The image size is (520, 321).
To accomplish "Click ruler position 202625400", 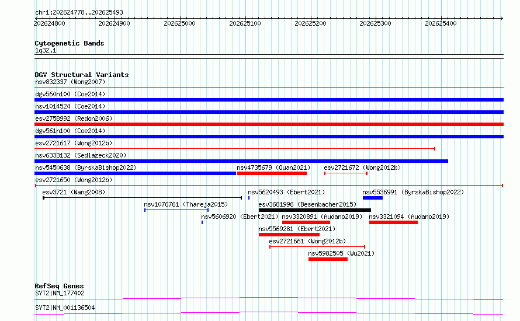I will click(x=441, y=23).
